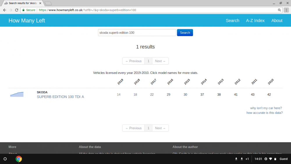Screen dimensions: 291x164
Task: Click the 2019 value 14
Action: pyautogui.click(x=119, y=95)
